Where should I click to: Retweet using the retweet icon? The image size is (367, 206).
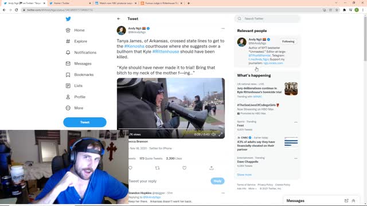click(157, 168)
